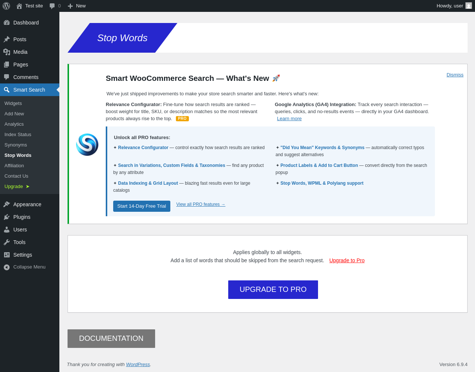Click Search in Variations, Custom Fields link

coord(171,165)
